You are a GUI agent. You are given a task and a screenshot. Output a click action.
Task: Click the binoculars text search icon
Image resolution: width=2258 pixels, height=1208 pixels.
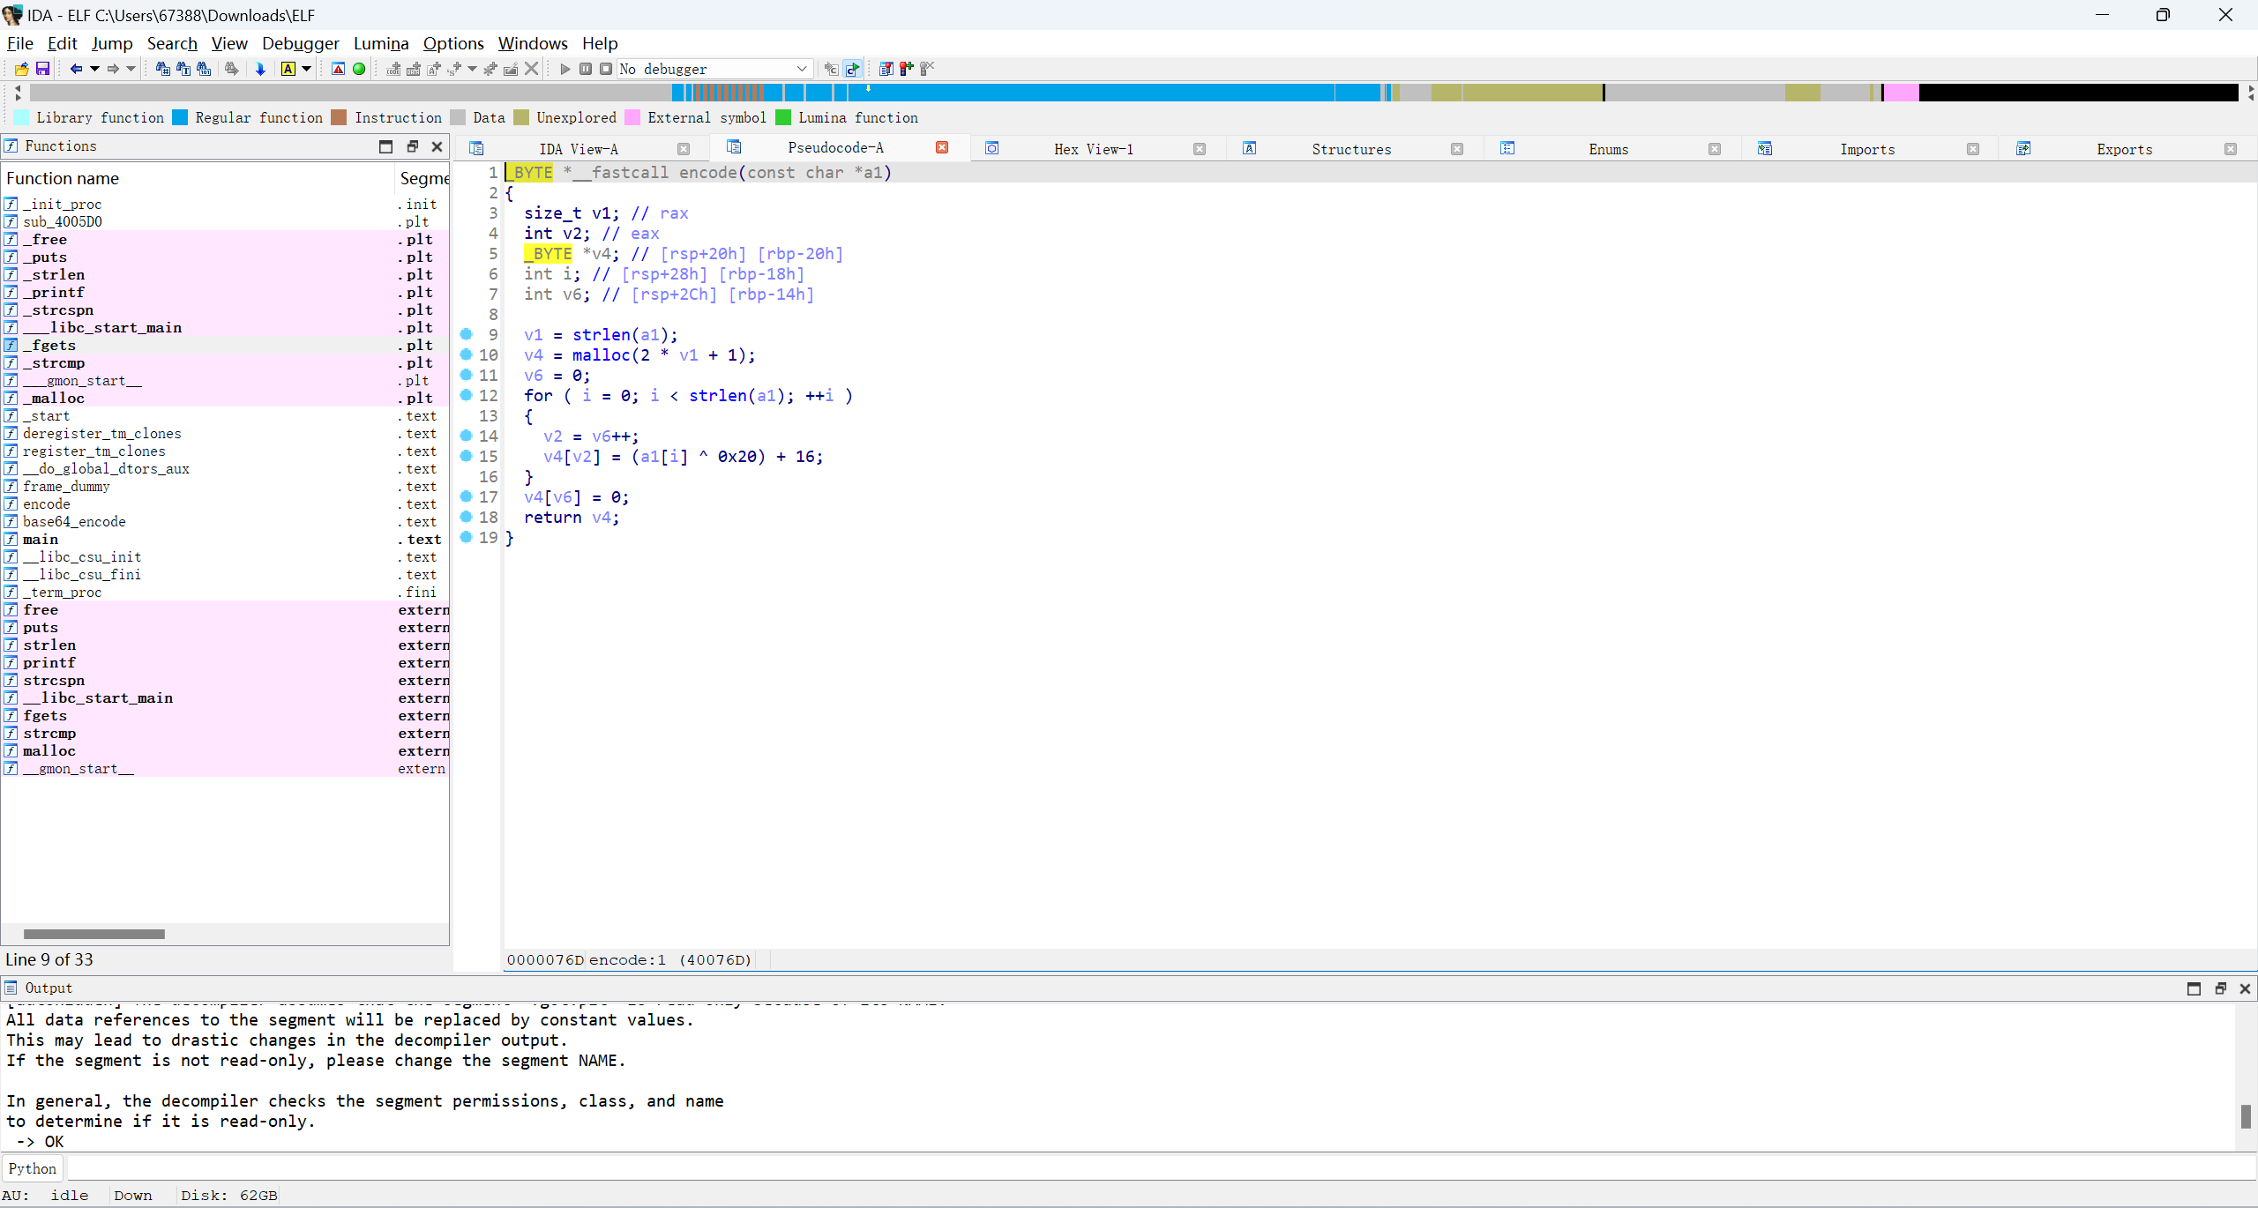click(x=183, y=69)
